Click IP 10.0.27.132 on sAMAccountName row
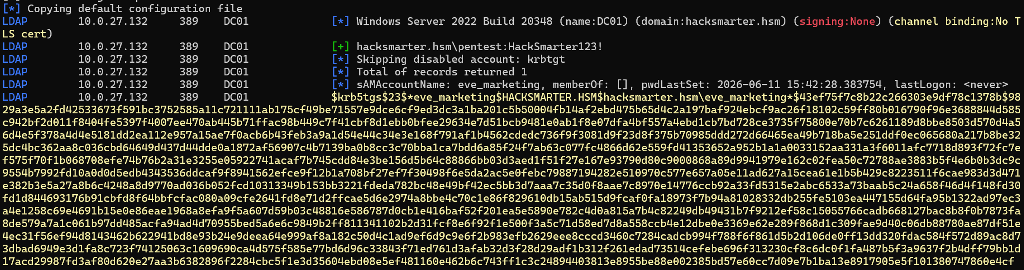Screen dimensions: 1024x270 pos(113,84)
